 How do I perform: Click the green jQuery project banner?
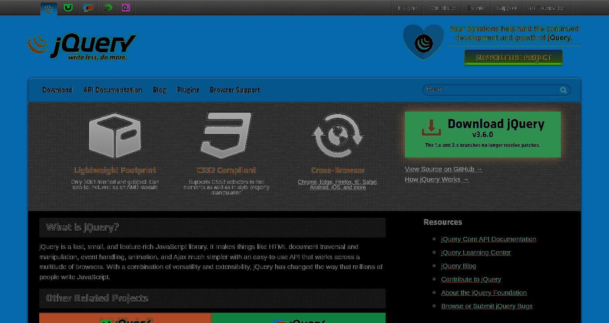tap(299, 318)
